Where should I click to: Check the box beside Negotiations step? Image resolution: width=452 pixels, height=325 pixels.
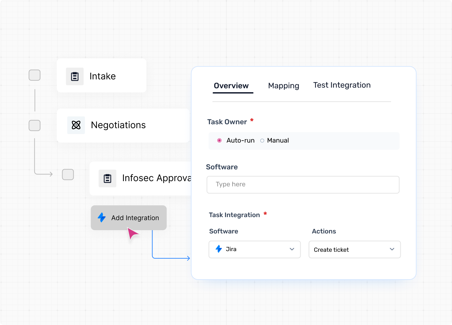tap(35, 126)
